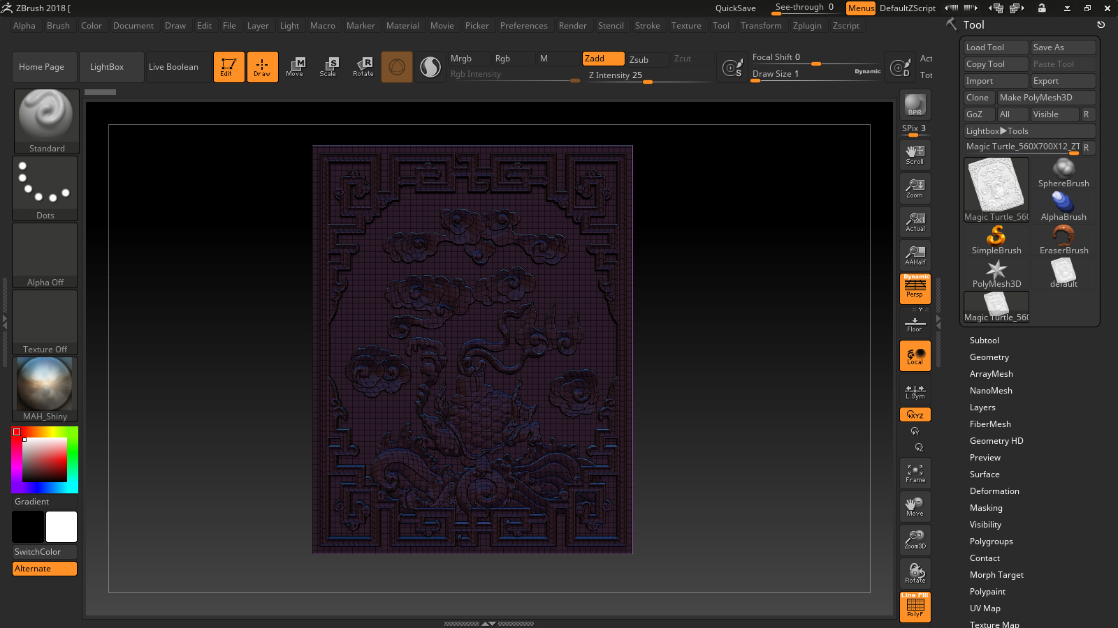The image size is (1118, 628).
Task: Activate the Move gyro tool in the top shelf
Action: [296, 66]
